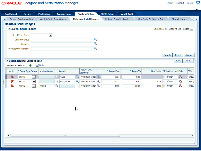Image resolution: width=201 pixels, height=151 pixels.
Task: Delete the Morgan Hill serial range row
Action: [x=12, y=81]
